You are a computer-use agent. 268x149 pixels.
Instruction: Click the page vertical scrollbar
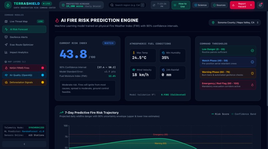click(x=267, y=58)
